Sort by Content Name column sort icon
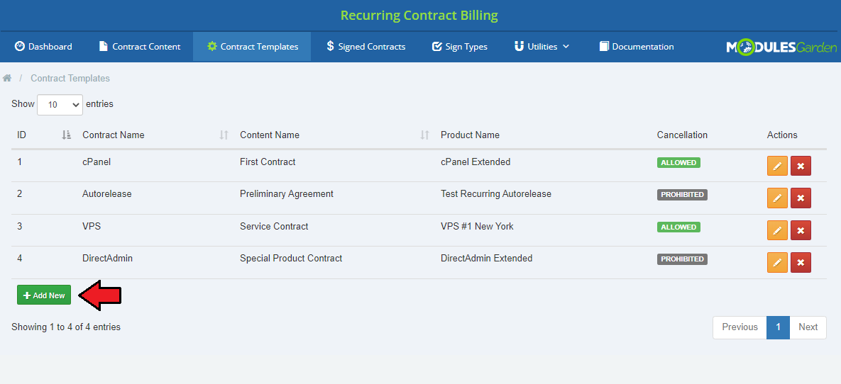The width and height of the screenshot is (841, 384). tap(425, 135)
